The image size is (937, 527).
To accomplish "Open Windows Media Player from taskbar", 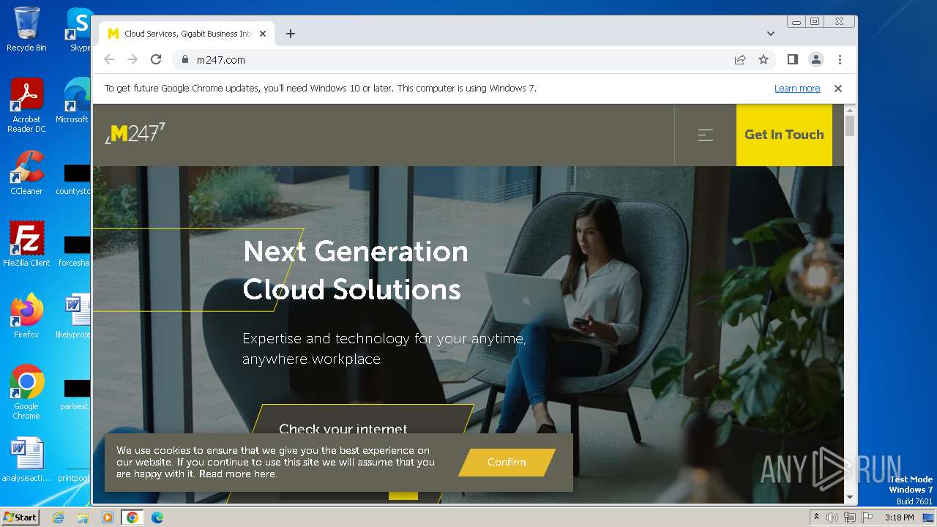I will [108, 517].
